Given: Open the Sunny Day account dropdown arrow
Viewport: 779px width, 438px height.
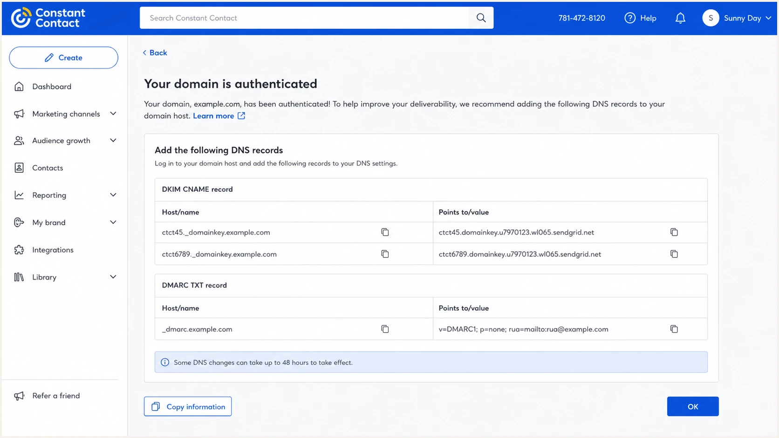Looking at the screenshot, I should (x=768, y=18).
